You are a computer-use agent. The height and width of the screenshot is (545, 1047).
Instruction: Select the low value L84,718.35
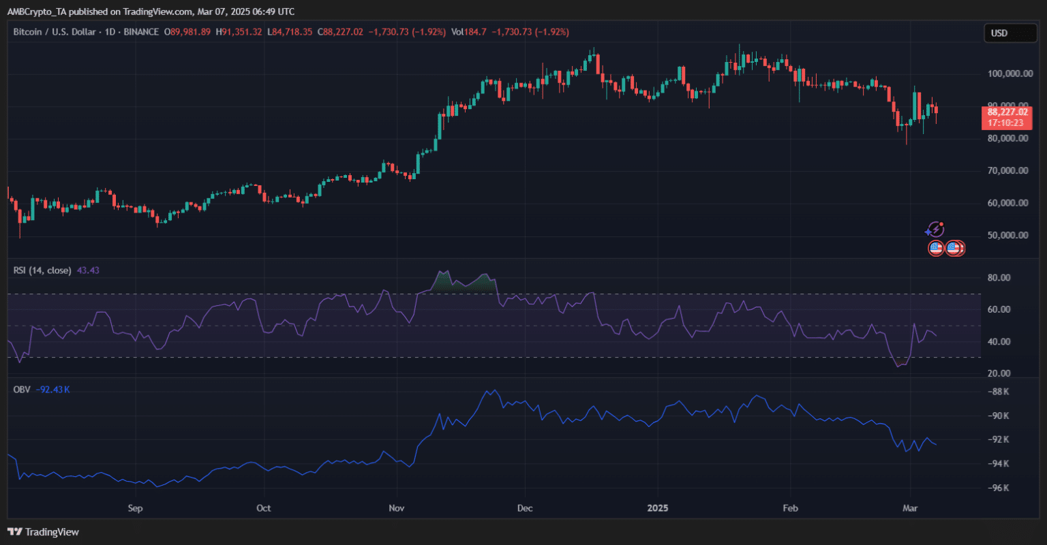(290, 32)
